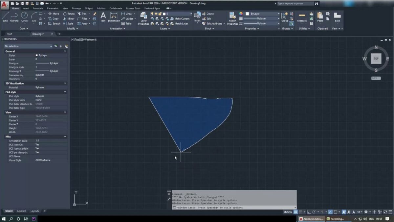Collapse the General section in Properties
The width and height of the screenshot is (394, 222).
65,51
